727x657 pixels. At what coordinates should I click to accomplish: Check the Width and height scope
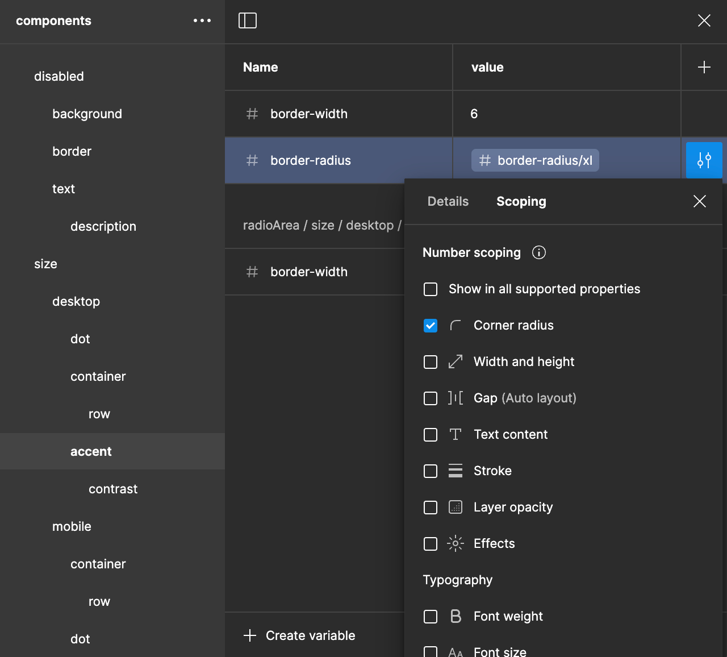[431, 362]
